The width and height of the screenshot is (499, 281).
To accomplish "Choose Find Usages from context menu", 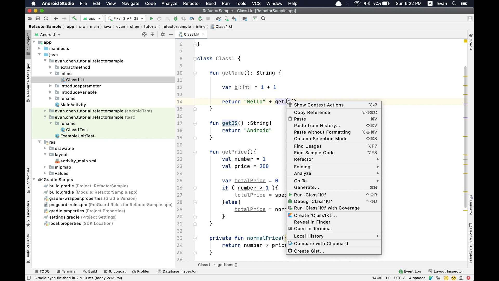I will click(308, 146).
